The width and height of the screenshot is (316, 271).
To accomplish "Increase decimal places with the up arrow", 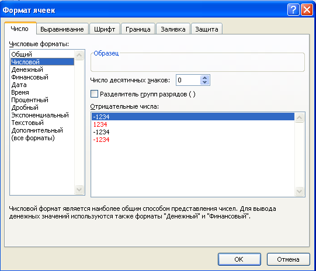I will pyautogui.click(x=205, y=78).
